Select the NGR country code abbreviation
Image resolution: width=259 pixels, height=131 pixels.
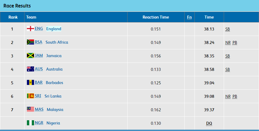point(39,123)
